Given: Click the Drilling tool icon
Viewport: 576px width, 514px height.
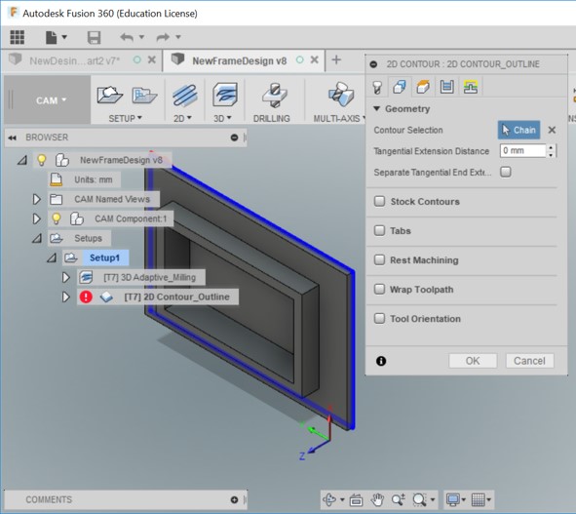Looking at the screenshot, I should pos(275,95).
